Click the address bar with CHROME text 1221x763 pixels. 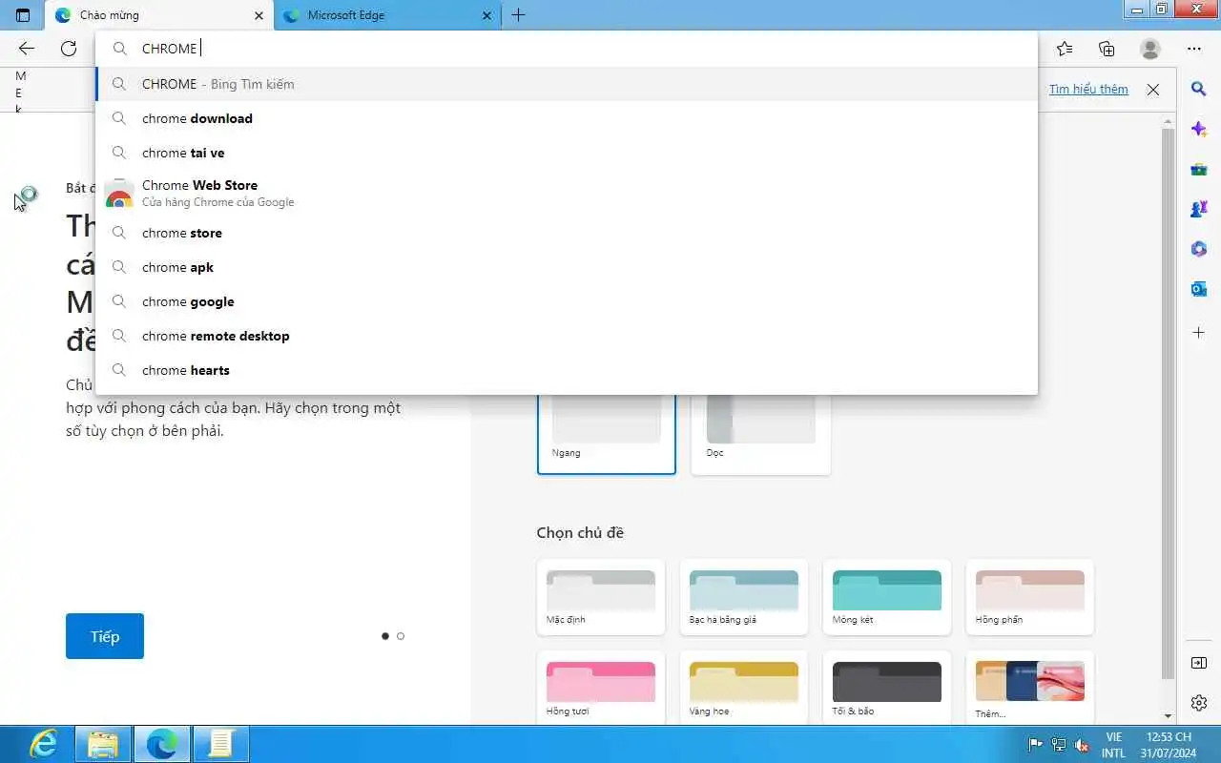[567, 49]
